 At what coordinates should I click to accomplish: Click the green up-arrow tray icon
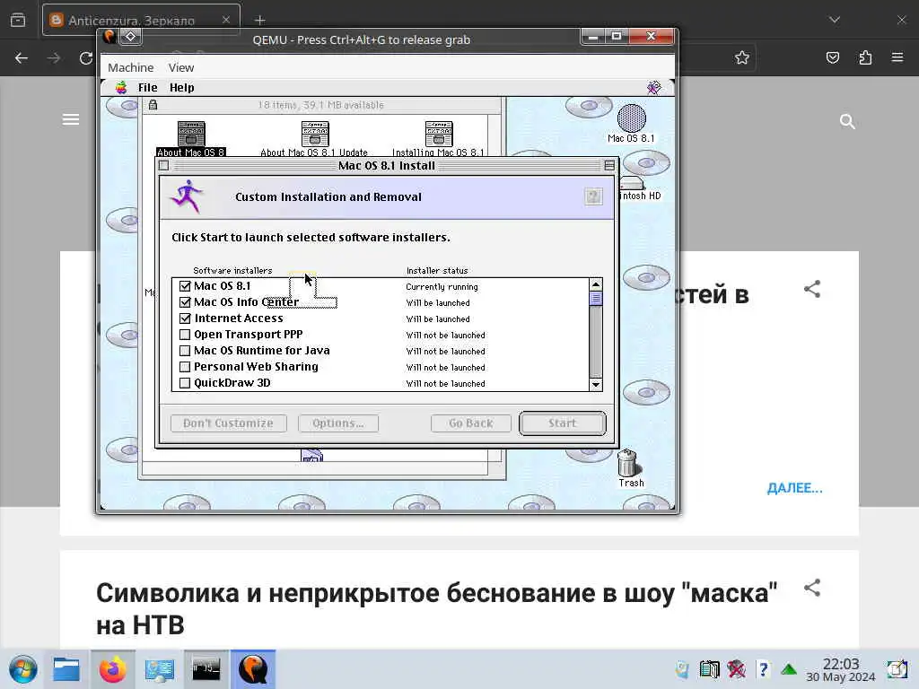coord(789,669)
